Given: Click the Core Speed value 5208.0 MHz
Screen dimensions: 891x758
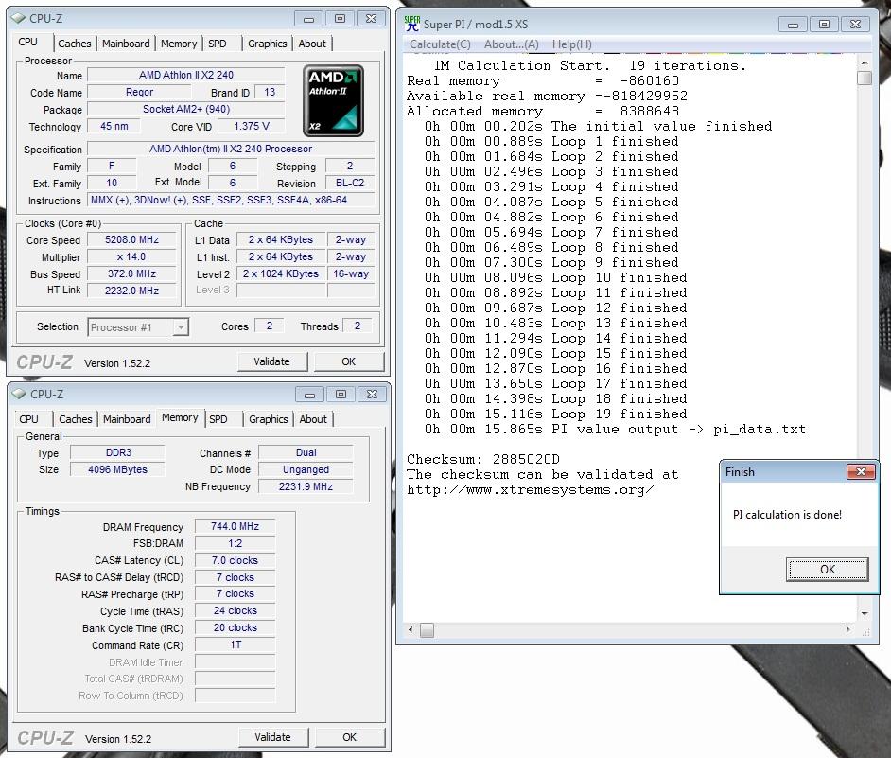Looking at the screenshot, I should 131,240.
